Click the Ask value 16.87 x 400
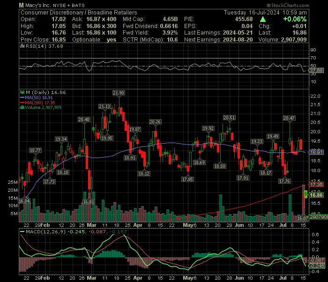 (101, 19)
